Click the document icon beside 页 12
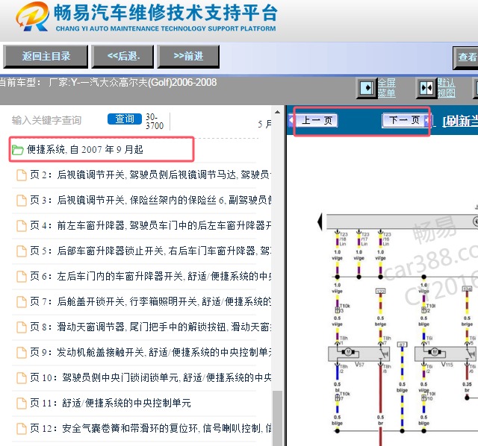 pos(22,429)
